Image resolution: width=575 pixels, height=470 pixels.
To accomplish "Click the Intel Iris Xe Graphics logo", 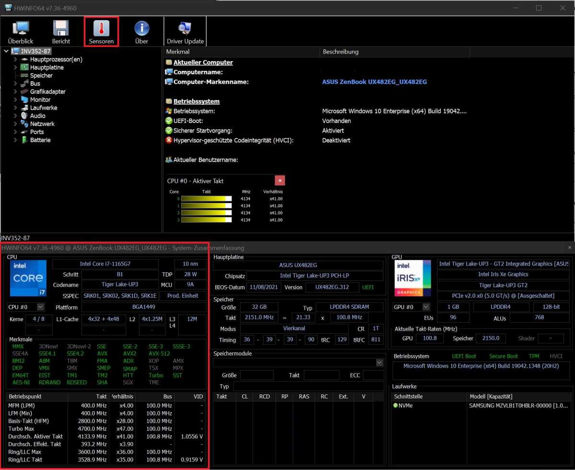I will (413, 279).
